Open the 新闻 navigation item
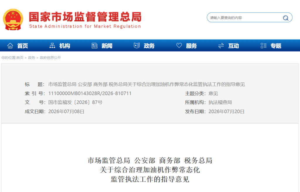This screenshot has width=300, height=192. coord(107,46)
